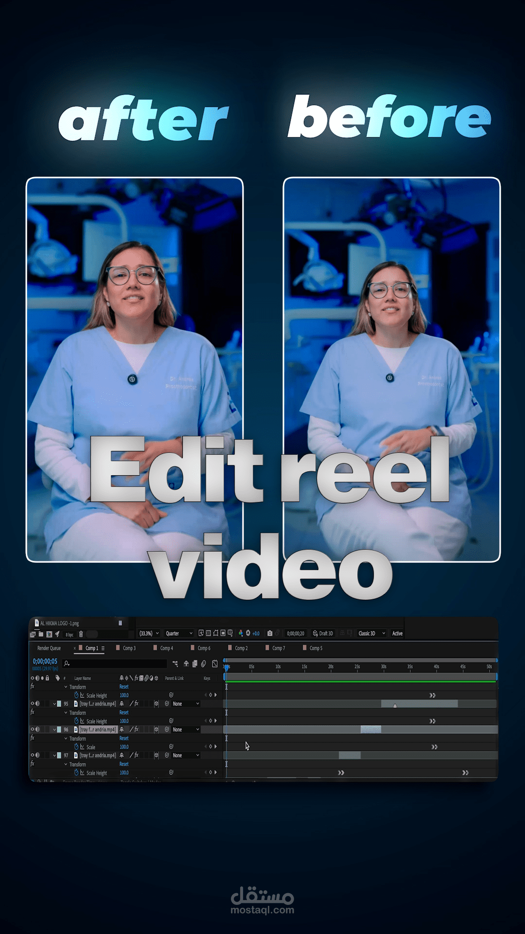Viewport: 525px width, 934px height.
Task: Collapse layer 97 twirl arrow
Action: tap(54, 755)
